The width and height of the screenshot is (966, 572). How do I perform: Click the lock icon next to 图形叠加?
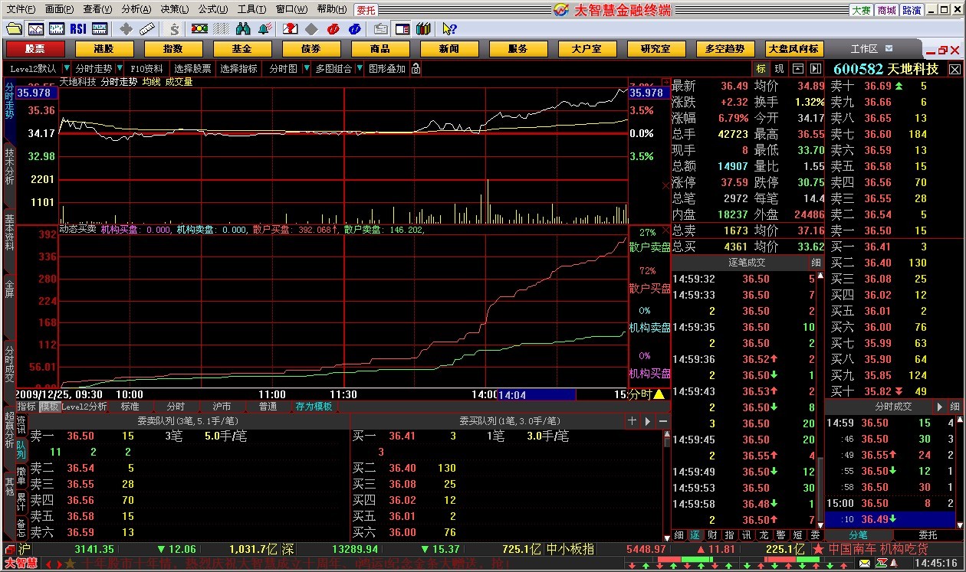[x=416, y=69]
